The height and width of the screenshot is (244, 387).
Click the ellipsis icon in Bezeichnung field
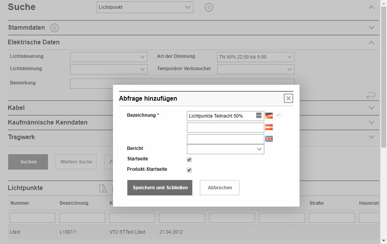pos(259,116)
